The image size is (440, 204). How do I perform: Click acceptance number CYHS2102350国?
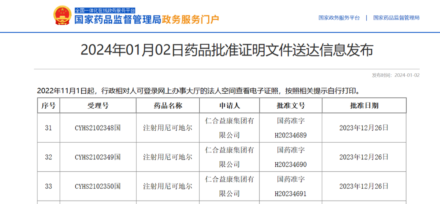click(x=98, y=187)
